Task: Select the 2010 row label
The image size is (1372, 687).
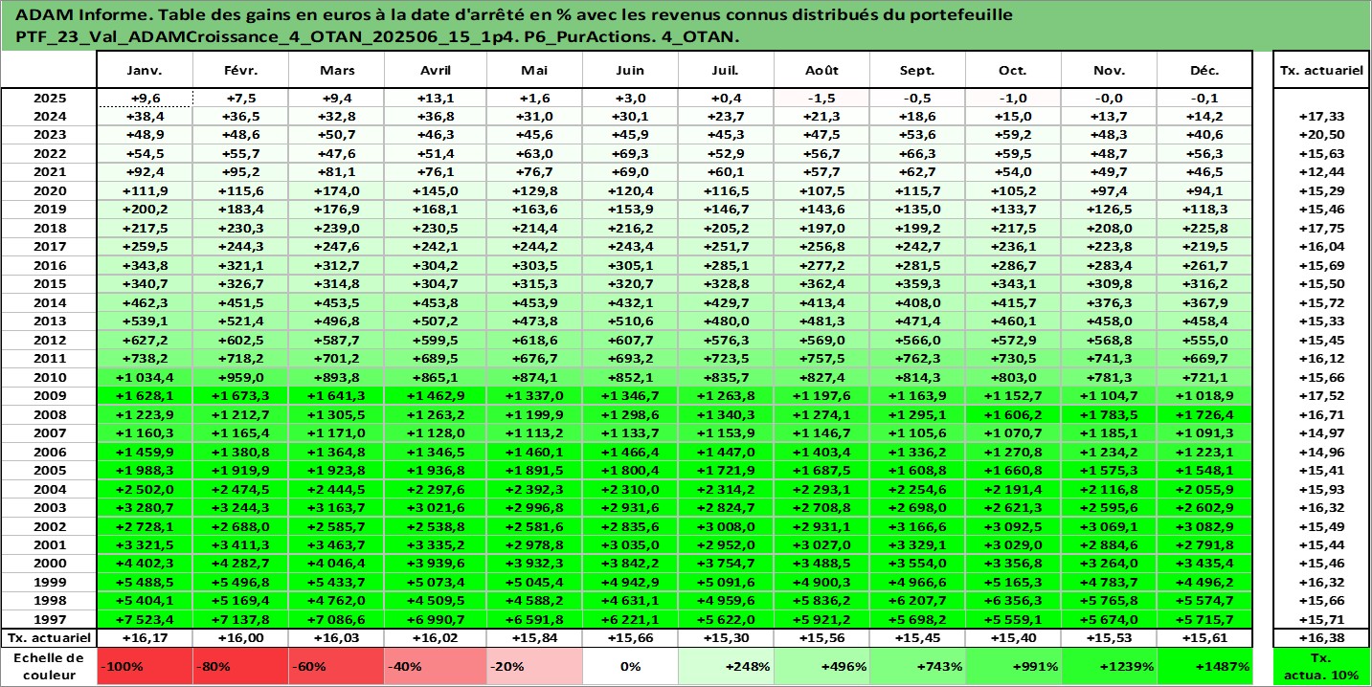Action: pos(49,377)
